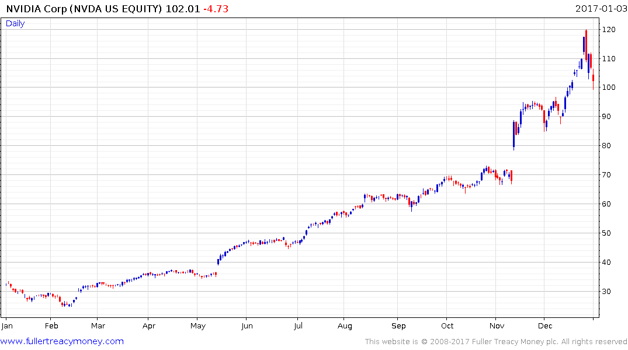Click the Jan label on the time axis
628x350 pixels.
[7, 326]
